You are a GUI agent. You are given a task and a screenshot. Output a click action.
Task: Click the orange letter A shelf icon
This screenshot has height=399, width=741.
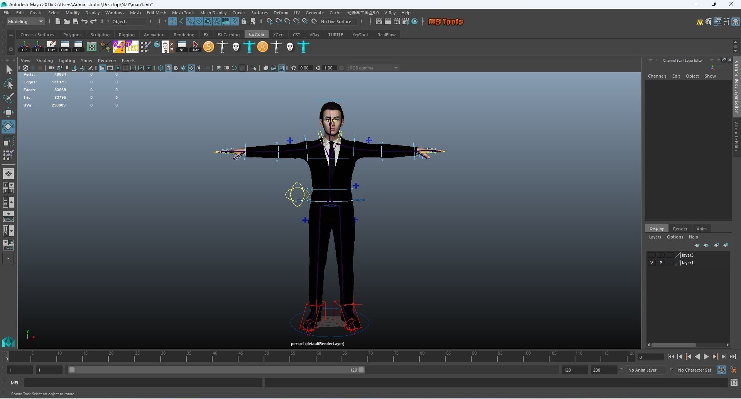[262, 47]
